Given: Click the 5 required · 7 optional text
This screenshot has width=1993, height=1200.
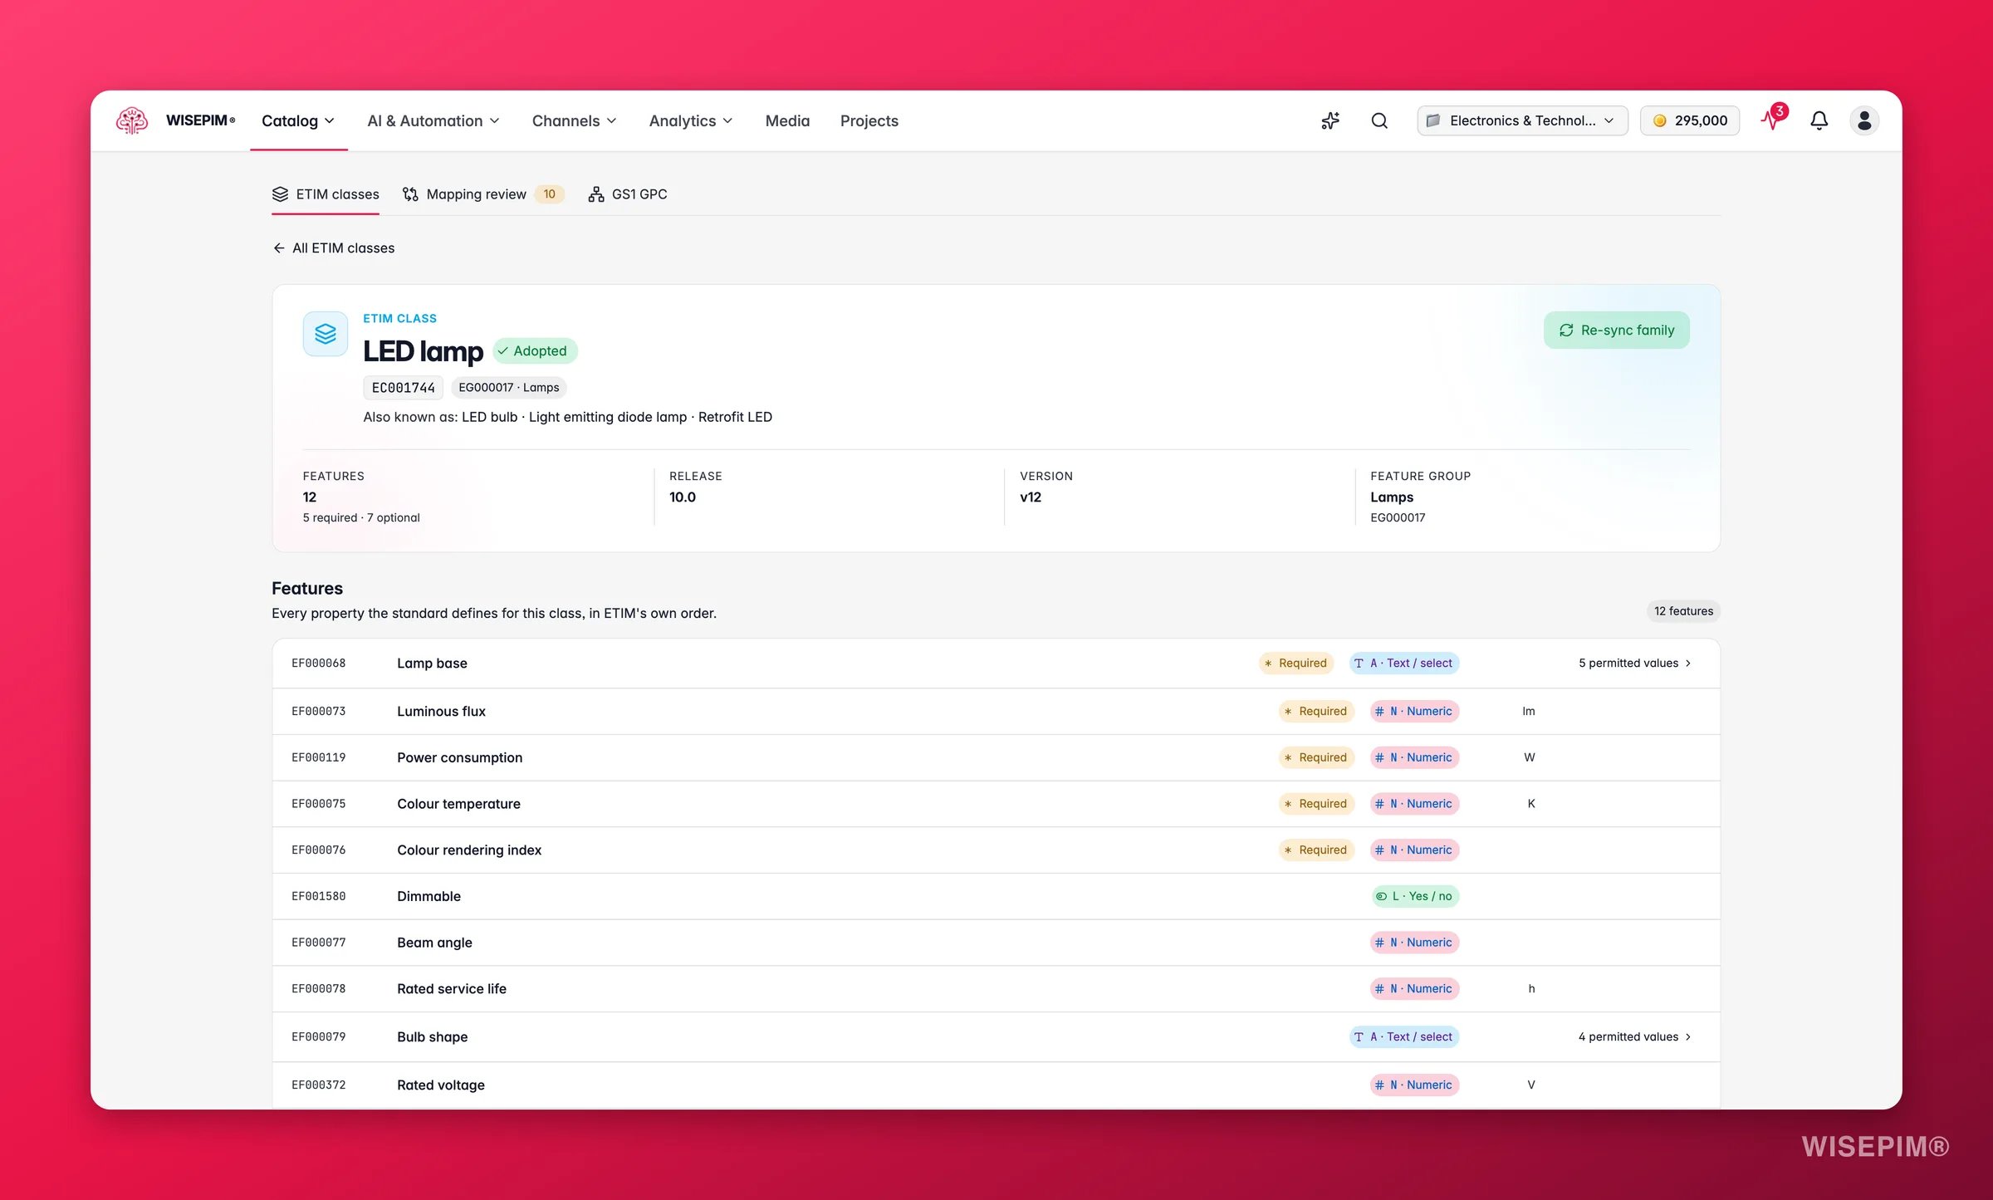Looking at the screenshot, I should pyautogui.click(x=361, y=517).
